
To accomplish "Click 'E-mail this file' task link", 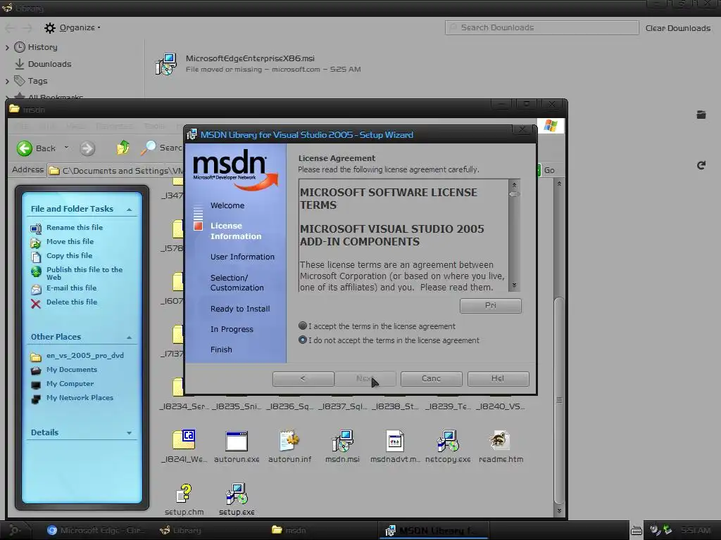I will point(71,288).
